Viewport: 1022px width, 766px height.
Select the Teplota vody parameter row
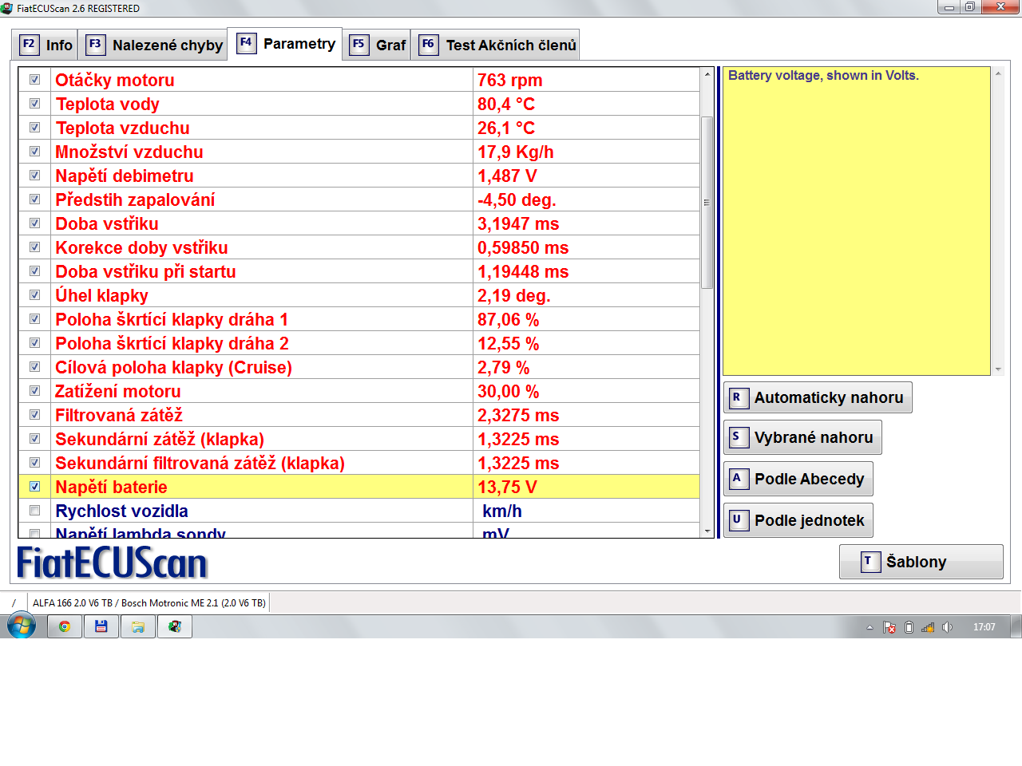(x=240, y=104)
